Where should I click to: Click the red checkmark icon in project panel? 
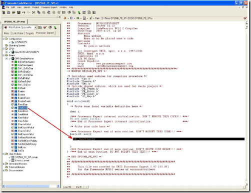coord(45,27)
